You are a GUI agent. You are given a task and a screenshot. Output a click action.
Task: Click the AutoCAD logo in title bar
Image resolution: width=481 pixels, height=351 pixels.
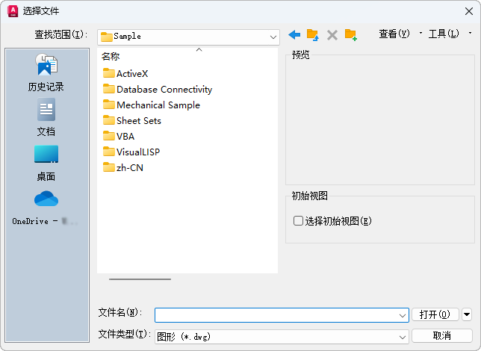point(12,10)
